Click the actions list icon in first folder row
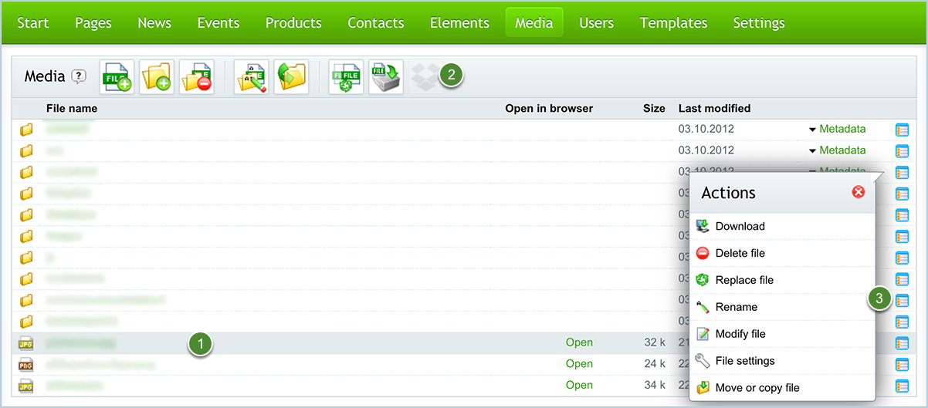This screenshot has height=408, width=928. coord(902,130)
